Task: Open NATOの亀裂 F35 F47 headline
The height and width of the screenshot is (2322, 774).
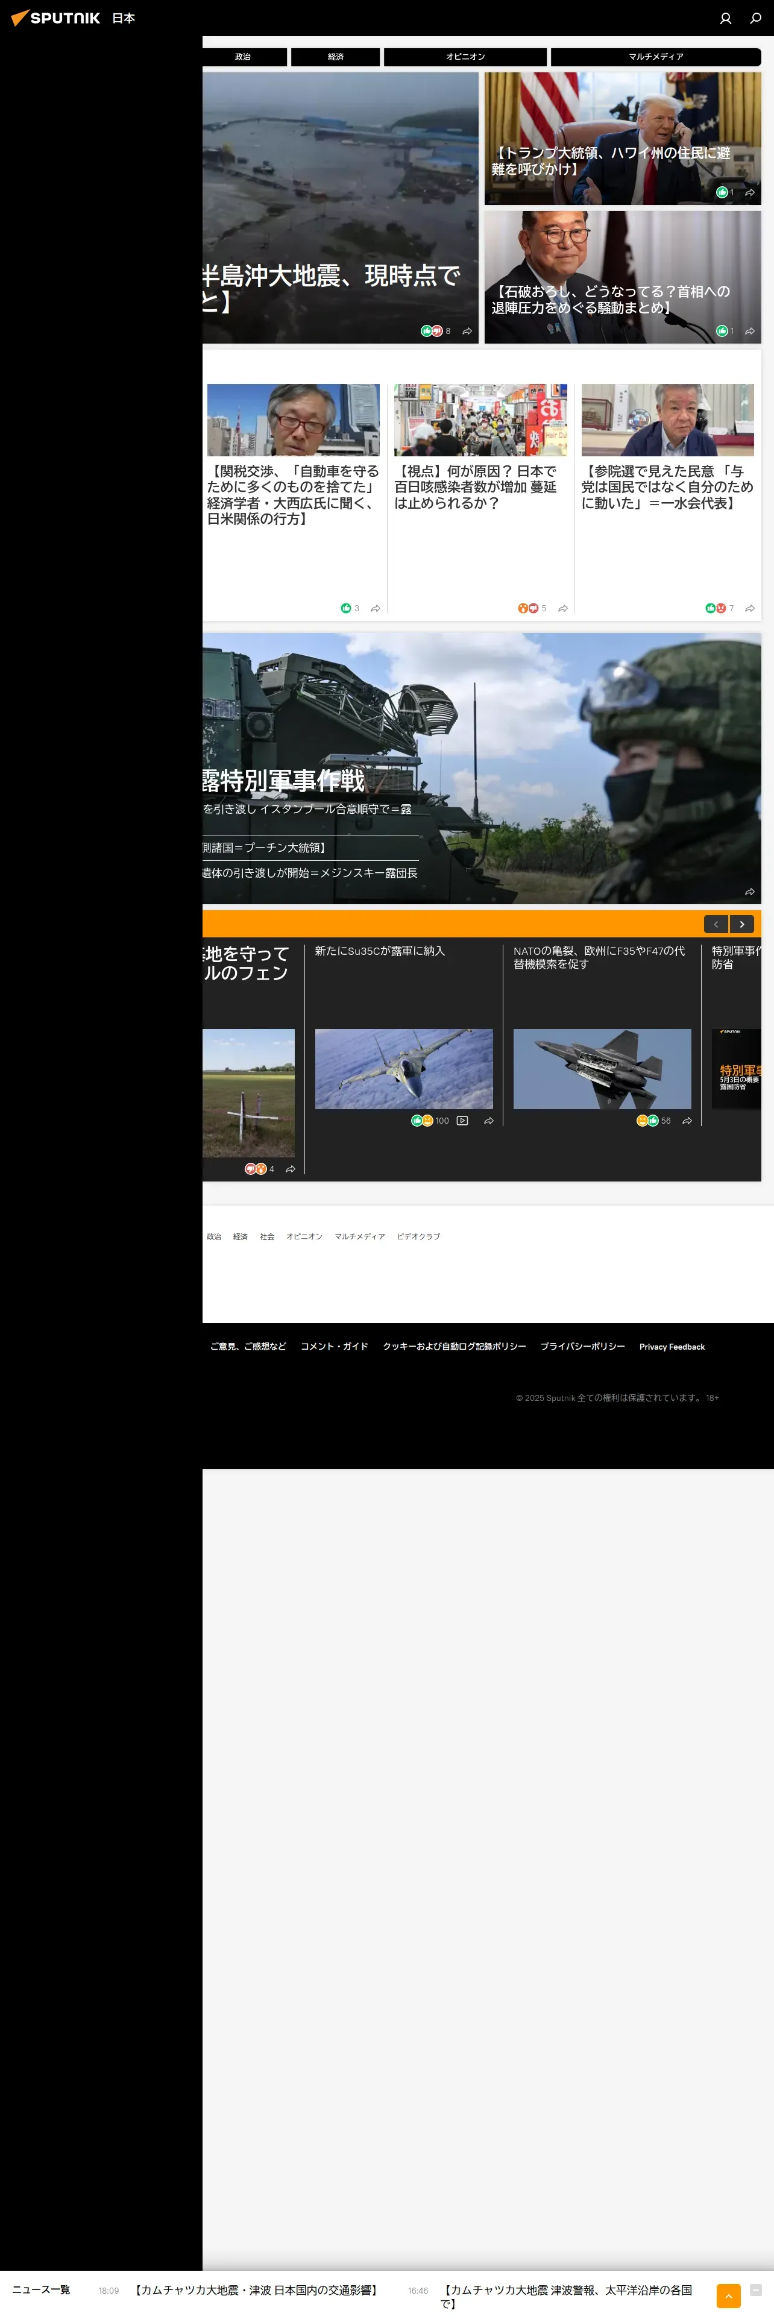Action: [x=599, y=957]
